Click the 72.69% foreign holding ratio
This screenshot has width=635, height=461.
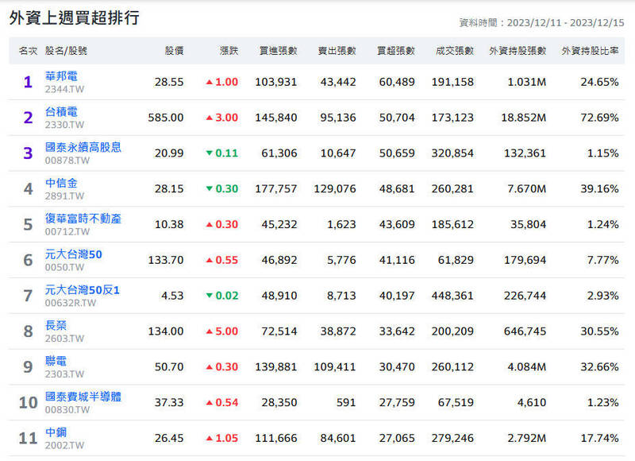tap(599, 118)
